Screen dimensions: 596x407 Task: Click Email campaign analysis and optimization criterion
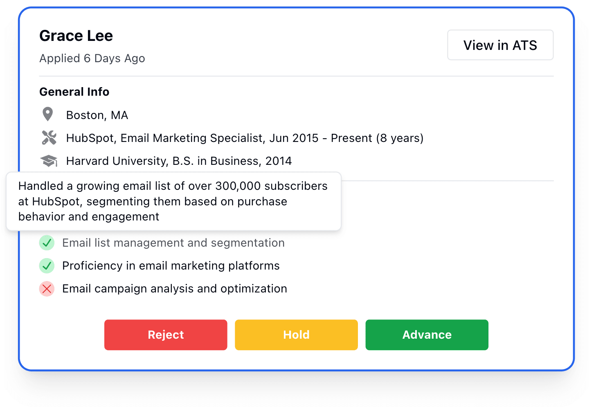174,289
